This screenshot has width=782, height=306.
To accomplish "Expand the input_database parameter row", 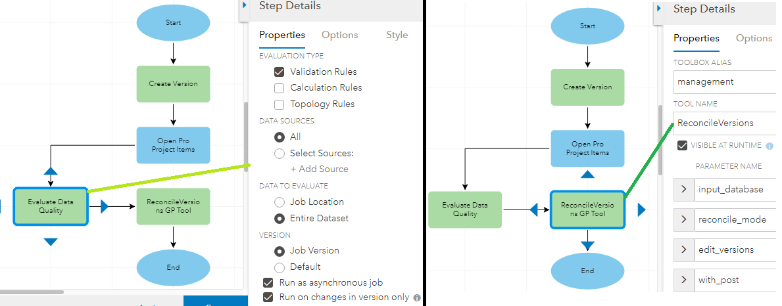I will point(682,189).
